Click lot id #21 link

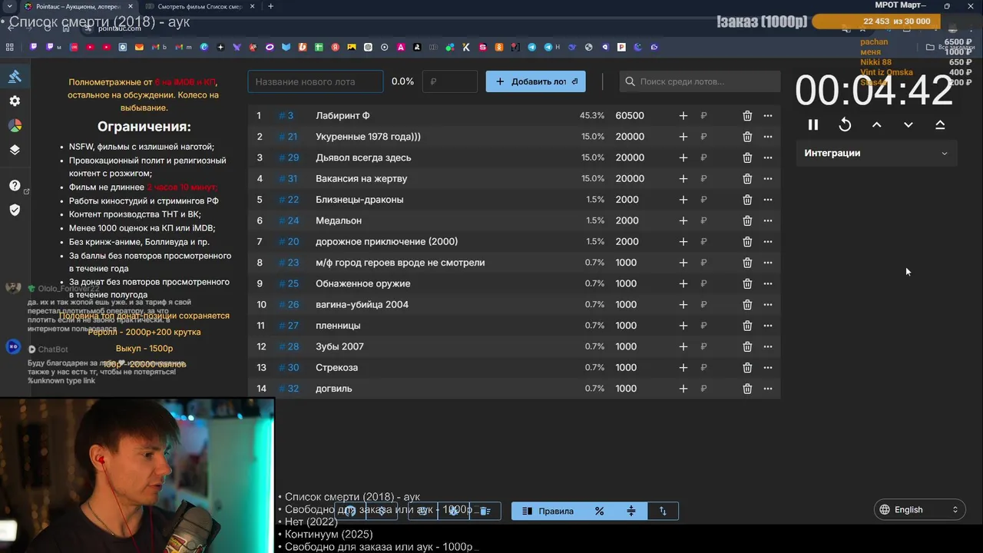pyautogui.click(x=288, y=137)
